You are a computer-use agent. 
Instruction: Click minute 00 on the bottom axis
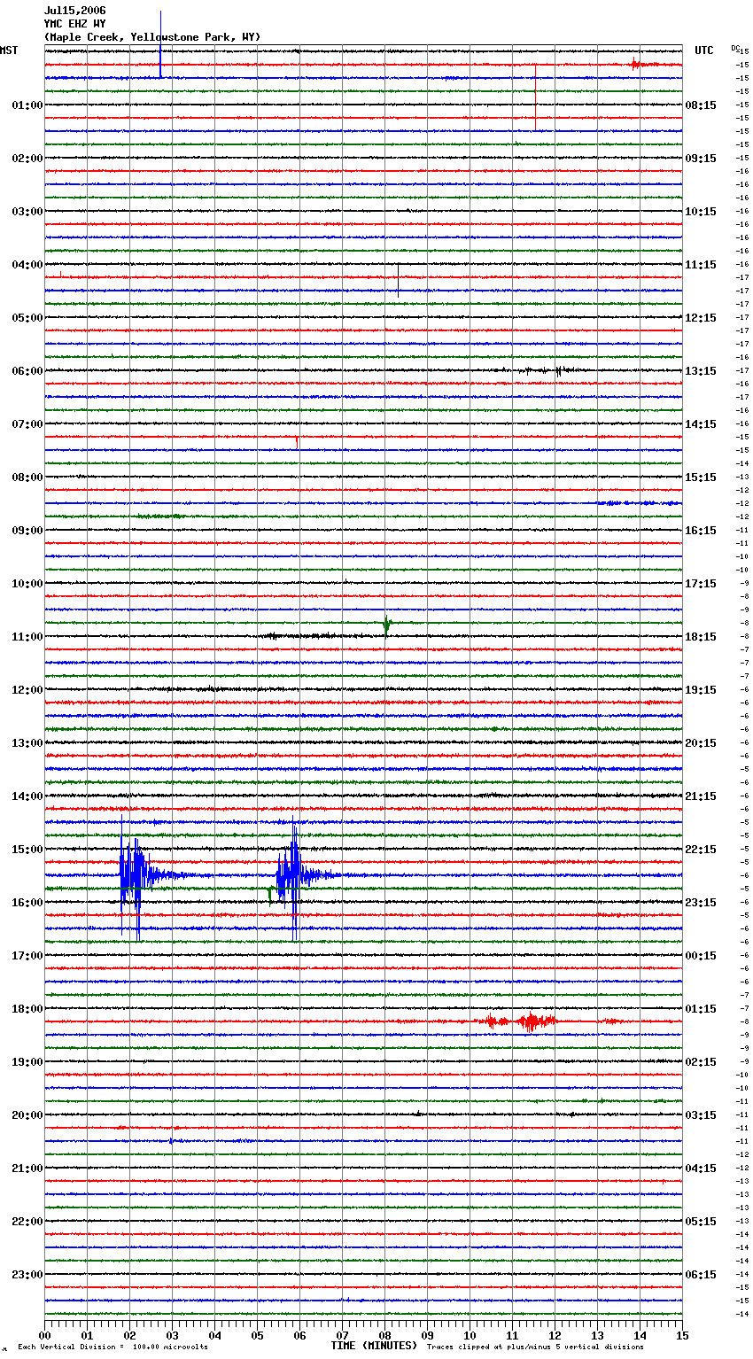[x=44, y=1335]
